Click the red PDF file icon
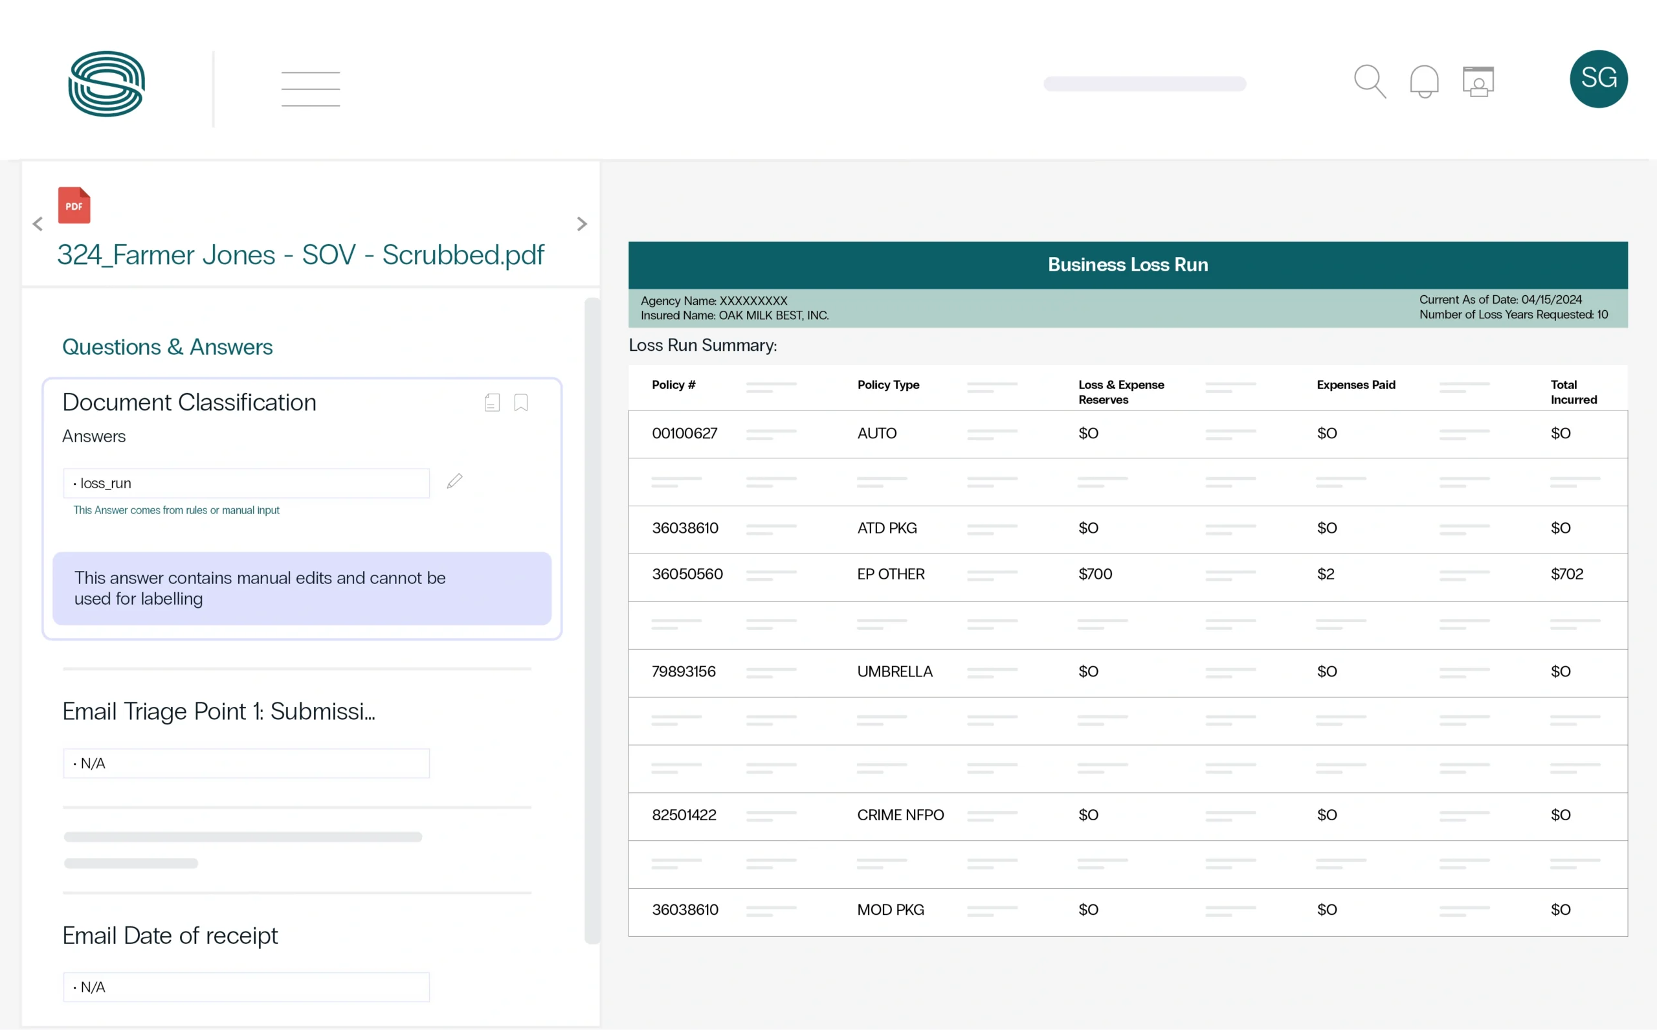This screenshot has width=1657, height=1030. [x=74, y=205]
